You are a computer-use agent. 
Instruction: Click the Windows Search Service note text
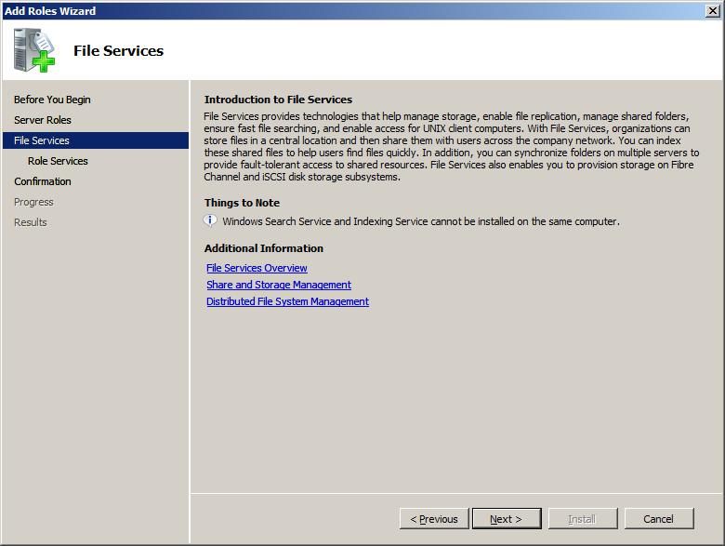(421, 221)
